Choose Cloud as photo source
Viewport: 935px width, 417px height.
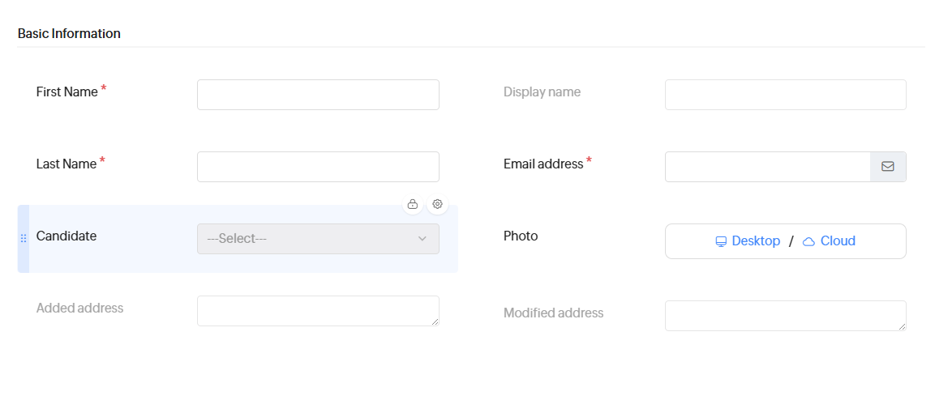point(838,241)
